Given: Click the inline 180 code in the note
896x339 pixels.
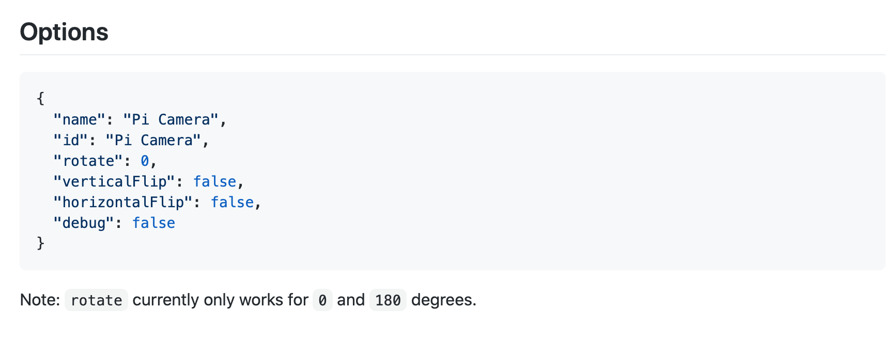Looking at the screenshot, I should click(388, 300).
